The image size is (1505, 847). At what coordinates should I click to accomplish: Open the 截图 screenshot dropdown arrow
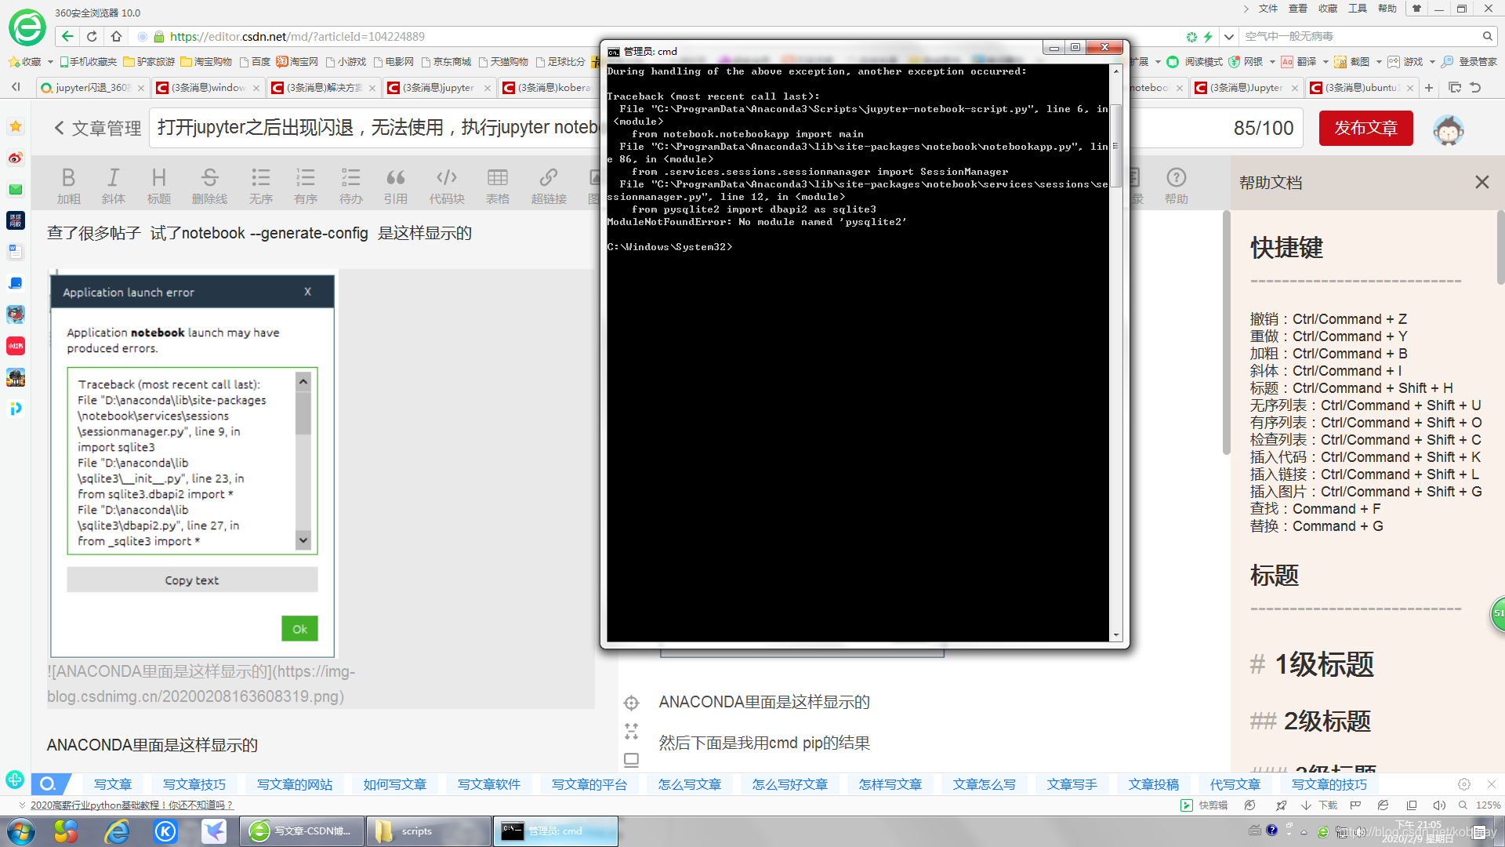click(x=1379, y=62)
